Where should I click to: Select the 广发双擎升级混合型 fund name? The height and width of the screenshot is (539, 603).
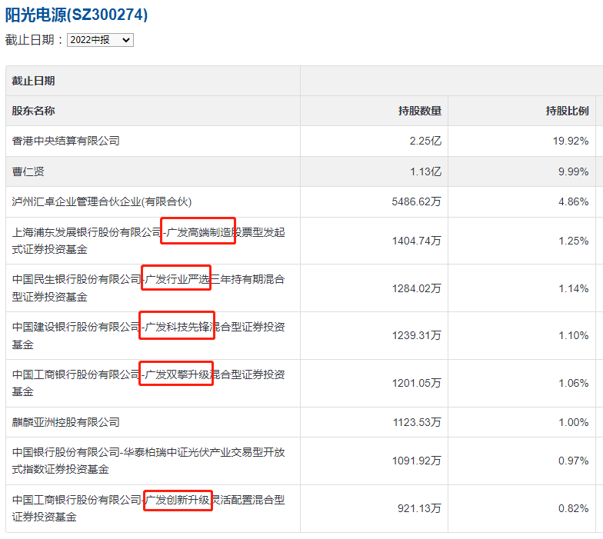[x=148, y=383]
